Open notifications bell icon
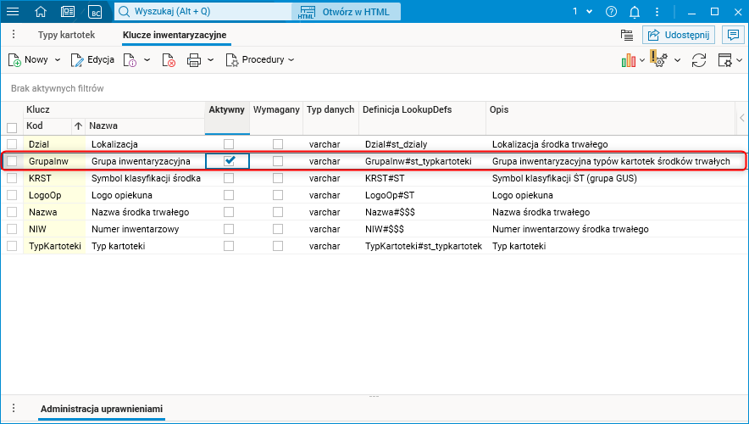This screenshot has width=749, height=424. pos(635,12)
